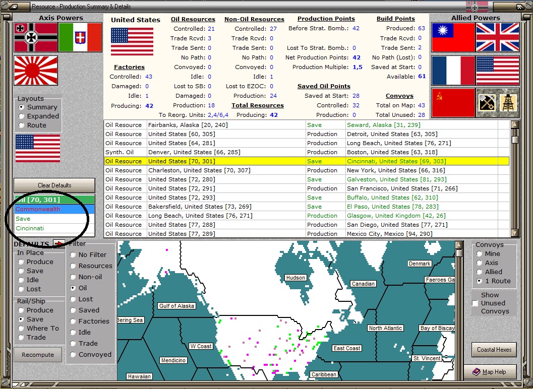The width and height of the screenshot is (533, 389).
Task: Choose the China flag under Allied Powers
Action: (453, 37)
